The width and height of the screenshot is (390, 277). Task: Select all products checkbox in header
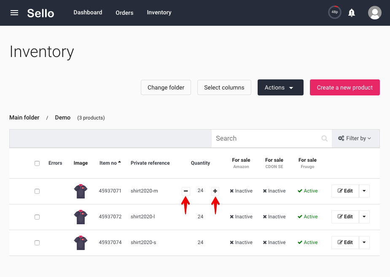coord(37,163)
